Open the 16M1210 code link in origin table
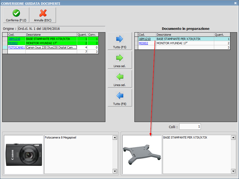The image size is (239, 179). click(x=14, y=39)
